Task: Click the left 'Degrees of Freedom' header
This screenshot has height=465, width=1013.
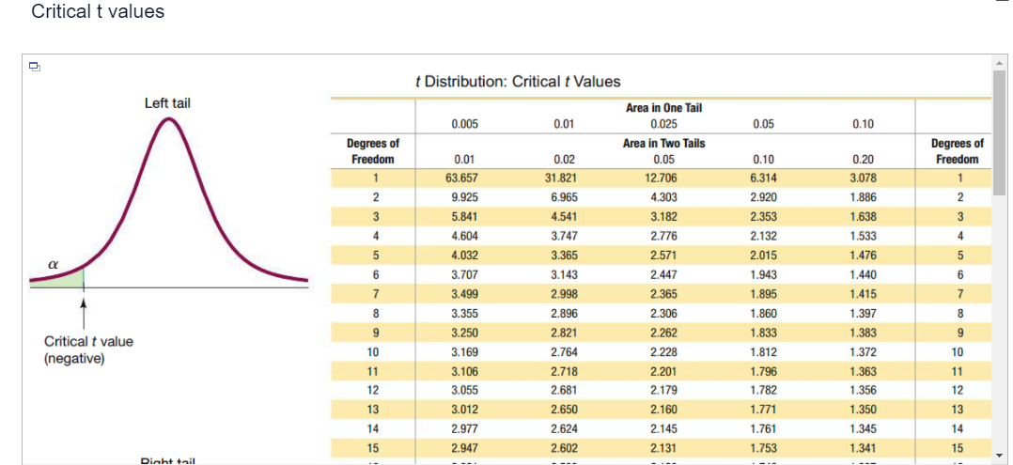Action: (x=373, y=152)
